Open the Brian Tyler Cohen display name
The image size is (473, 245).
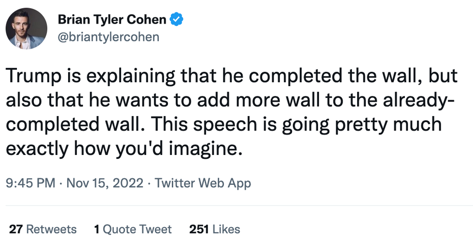[x=112, y=20]
